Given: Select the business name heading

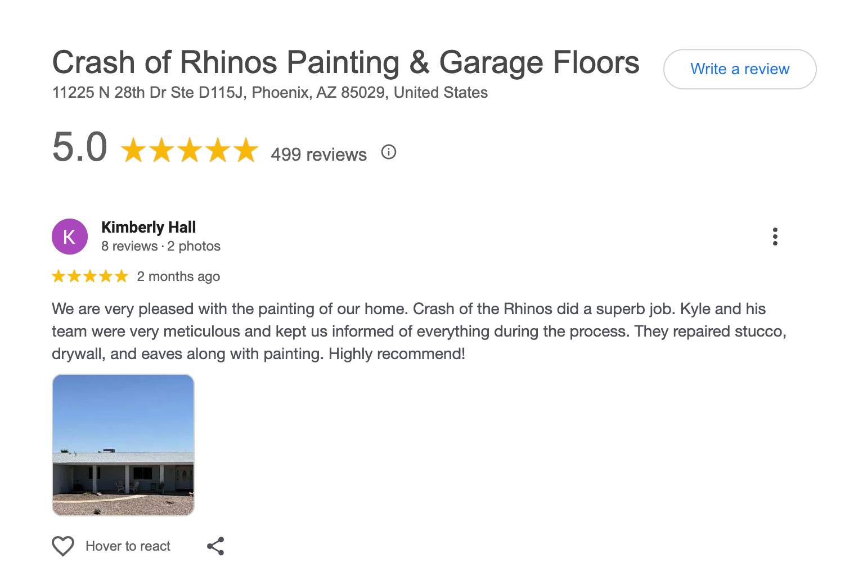Looking at the screenshot, I should coord(345,62).
